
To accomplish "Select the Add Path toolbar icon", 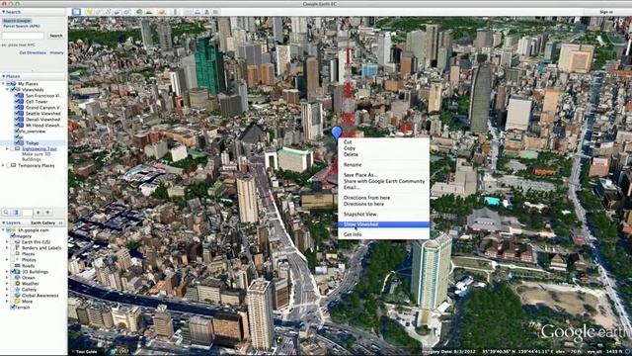I will (109, 12).
